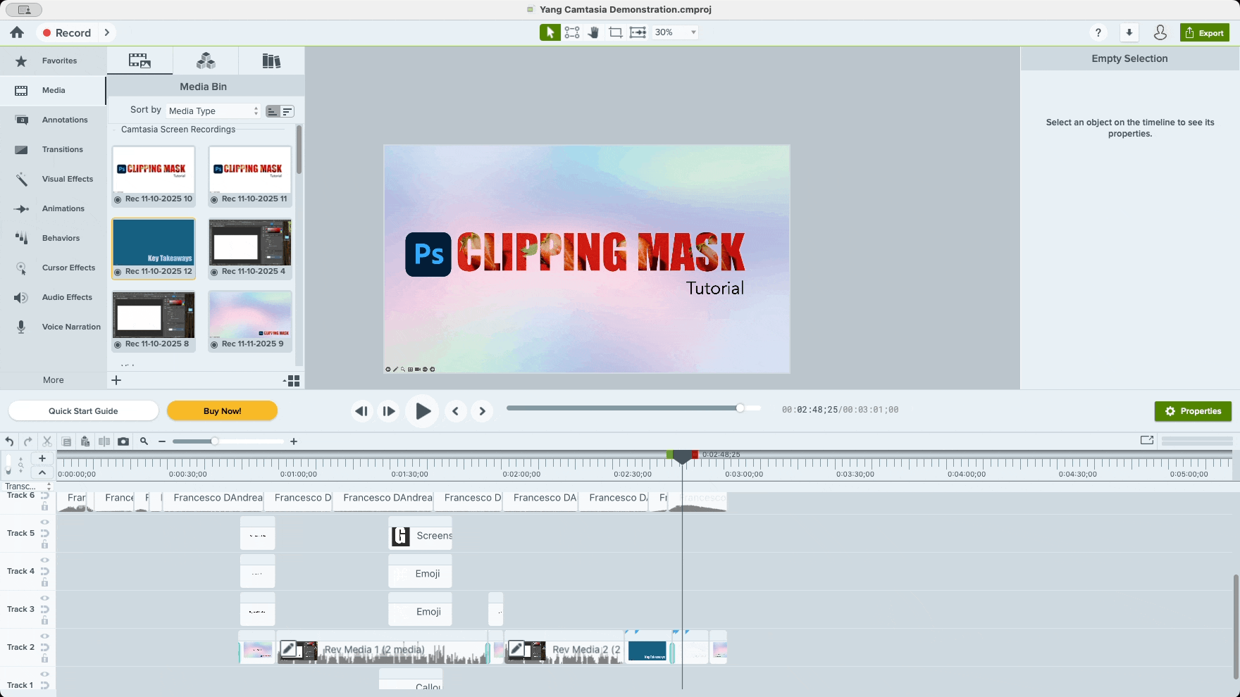1240x697 pixels.
Task: Click the canvas animation mode icon
Action: click(x=638, y=32)
